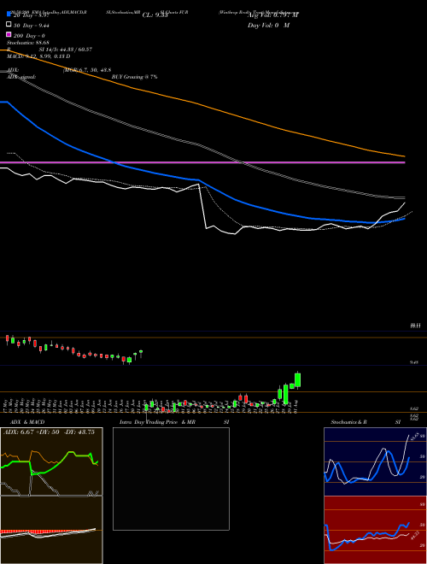This screenshot has width=427, height=564.
Task: Click the magenta 200 Day legend swatch
Action: 9,35
